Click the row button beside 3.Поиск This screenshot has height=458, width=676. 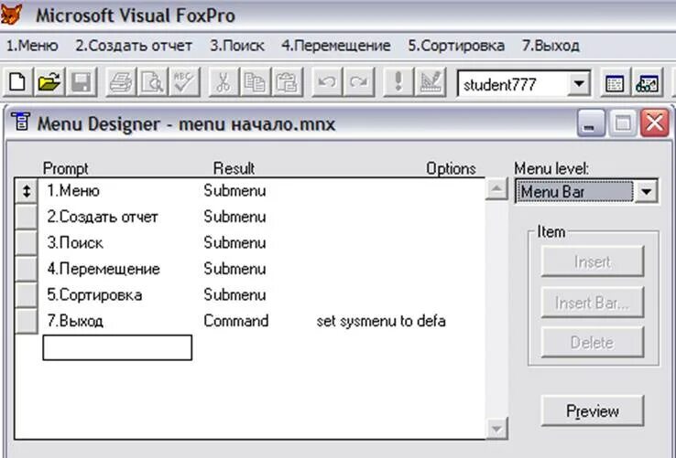(27, 243)
